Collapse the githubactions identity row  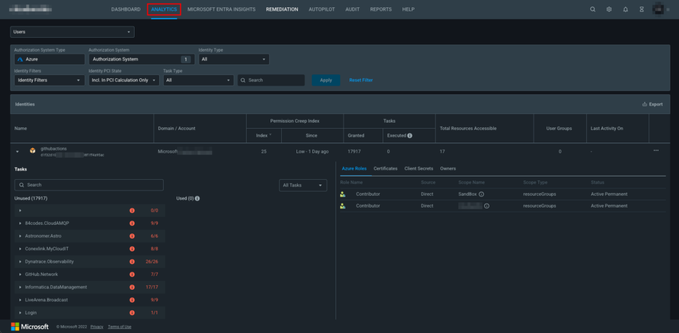pyautogui.click(x=17, y=151)
